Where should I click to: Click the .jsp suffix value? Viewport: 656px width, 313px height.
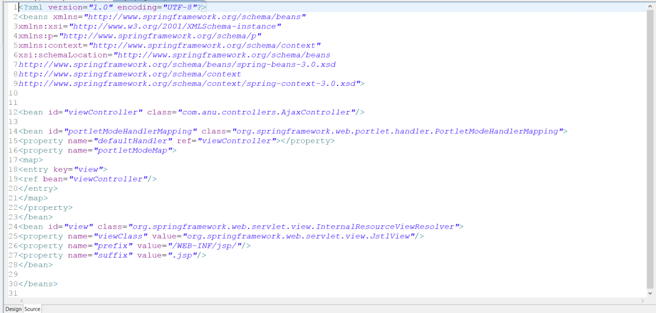click(186, 255)
